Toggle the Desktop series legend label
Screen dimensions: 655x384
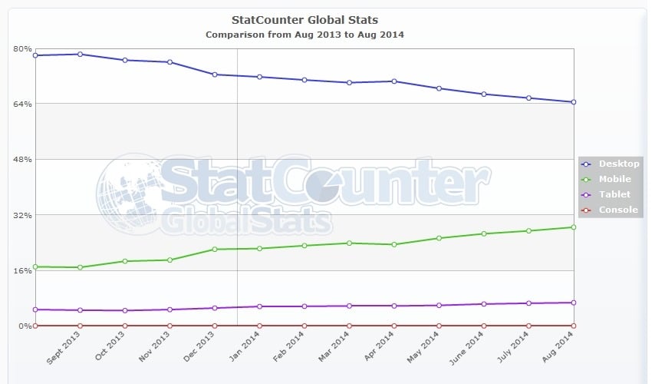[618, 164]
